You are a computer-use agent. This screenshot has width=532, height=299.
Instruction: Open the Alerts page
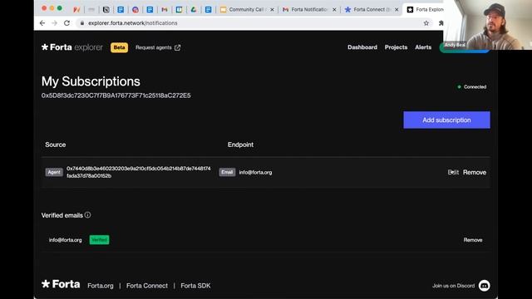[x=423, y=47]
